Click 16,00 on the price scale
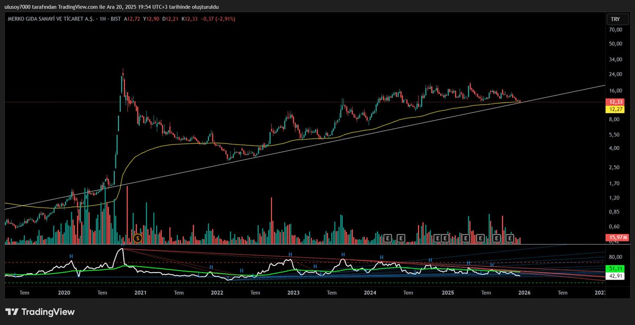The height and width of the screenshot is (325, 635). point(615,89)
